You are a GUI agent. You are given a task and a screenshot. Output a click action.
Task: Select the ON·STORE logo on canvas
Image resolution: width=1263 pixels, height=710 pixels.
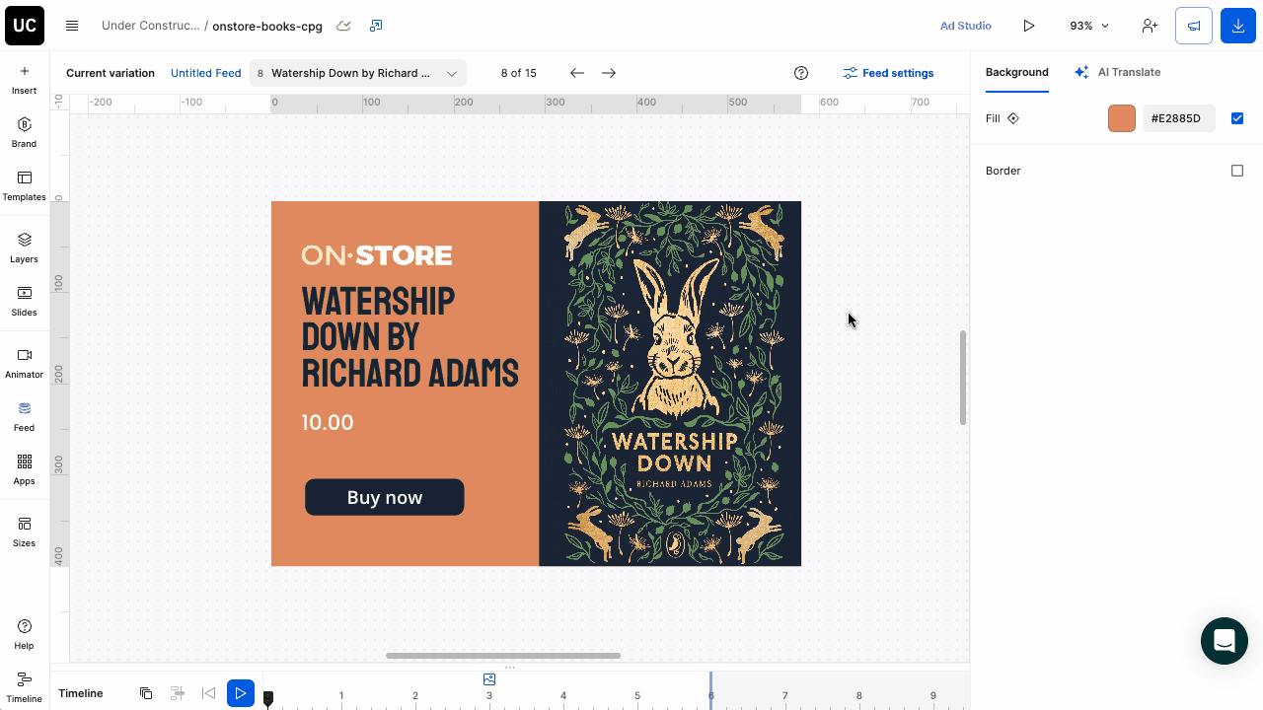tap(377, 255)
